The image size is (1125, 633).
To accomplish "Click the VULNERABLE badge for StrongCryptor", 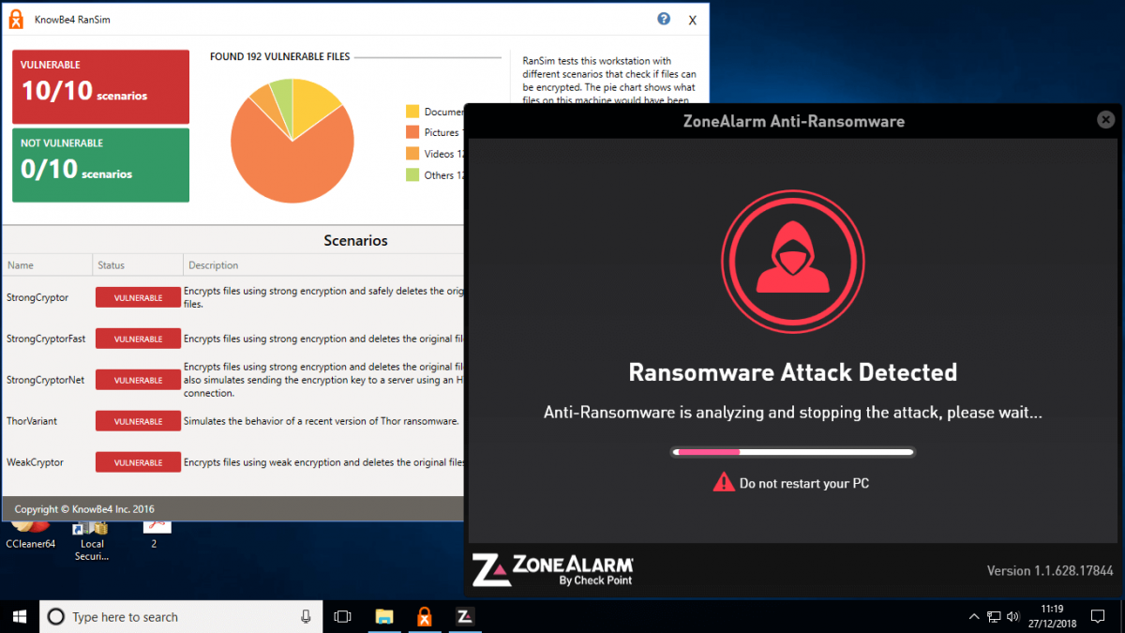I will (137, 296).
